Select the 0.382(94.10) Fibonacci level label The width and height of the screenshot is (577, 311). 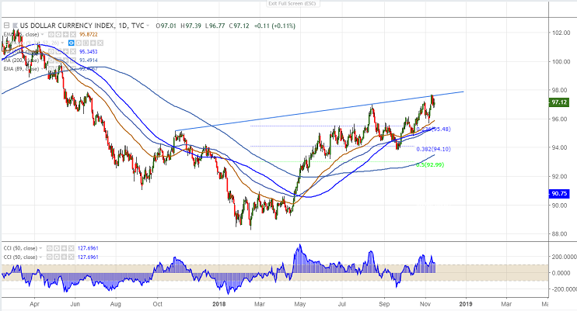[x=433, y=149]
